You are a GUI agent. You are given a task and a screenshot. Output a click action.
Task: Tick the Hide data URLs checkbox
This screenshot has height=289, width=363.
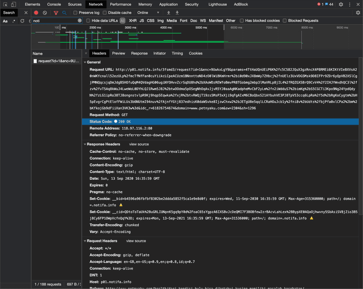tap(88, 20)
